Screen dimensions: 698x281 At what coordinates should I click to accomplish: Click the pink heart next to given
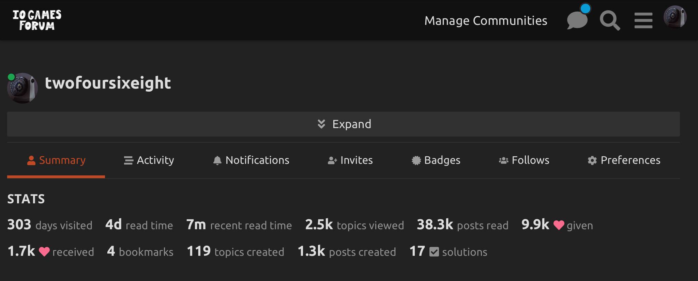pyautogui.click(x=559, y=225)
